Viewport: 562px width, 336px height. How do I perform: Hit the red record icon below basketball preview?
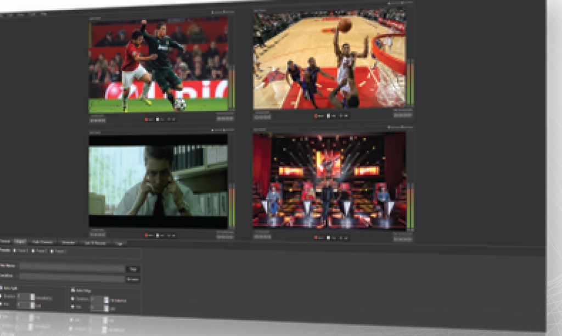[316, 116]
